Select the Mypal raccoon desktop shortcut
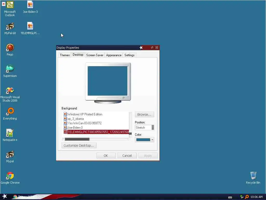The width and height of the screenshot is (266, 200). 10,157
